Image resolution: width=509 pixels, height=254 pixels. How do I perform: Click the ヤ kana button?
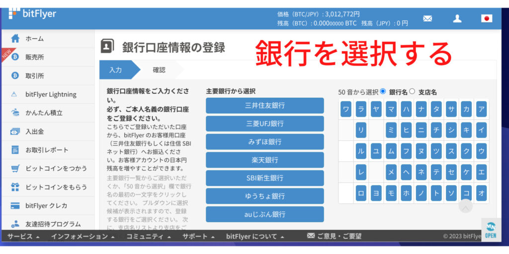[x=376, y=109]
